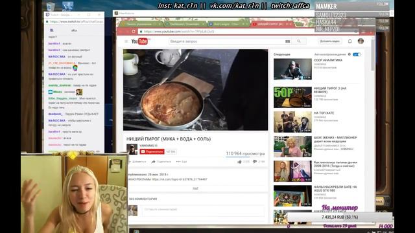Click the 7 435,24 RUB donation progress bar
Image resolution: width=415 pixels, height=233 pixels.
pos(340,217)
